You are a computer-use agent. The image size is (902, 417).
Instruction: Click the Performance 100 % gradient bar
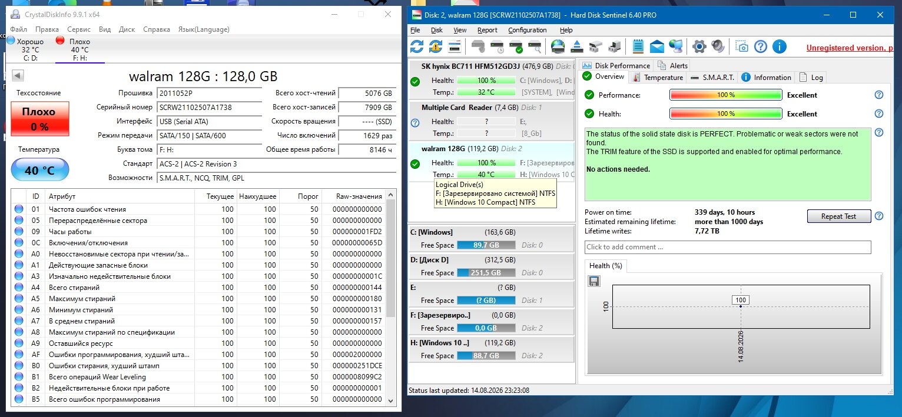tap(725, 95)
